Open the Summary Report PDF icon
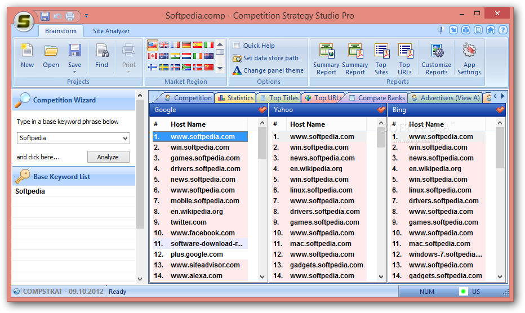The height and width of the screenshot is (313, 525). [355, 51]
